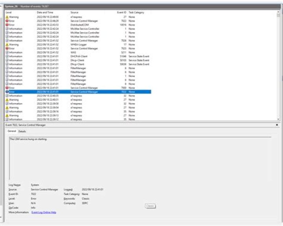The width and height of the screenshot is (283, 226).
Task: Click the warning icon on the 22:40:31 e1rexpress row
Action: point(7,100)
